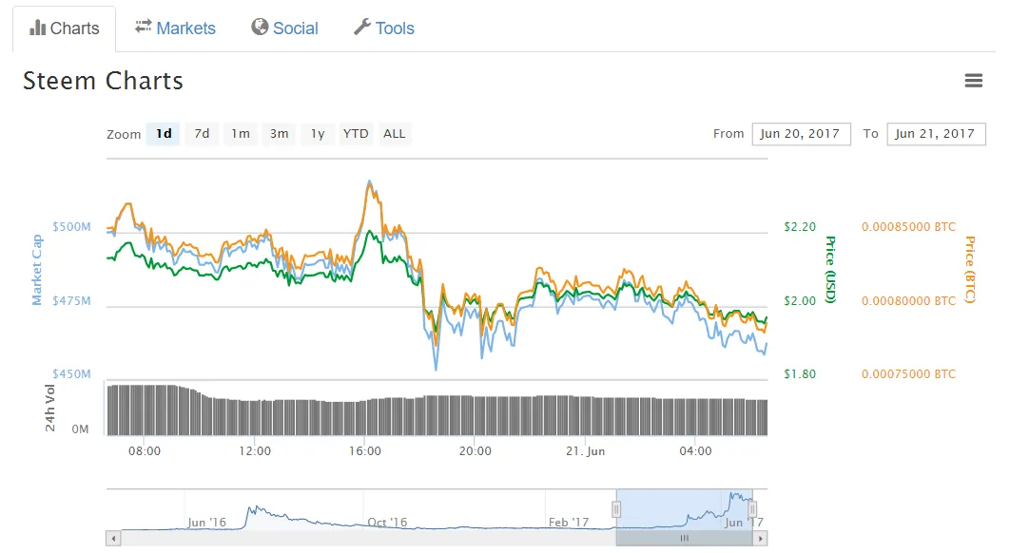Choose the 1y zoom range
Image resolution: width=1010 pixels, height=553 pixels.
(318, 134)
